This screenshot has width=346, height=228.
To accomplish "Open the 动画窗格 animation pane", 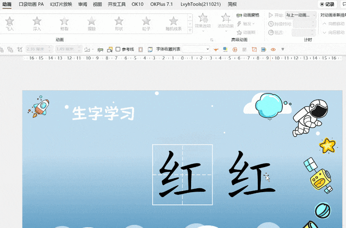I will coord(248,15).
